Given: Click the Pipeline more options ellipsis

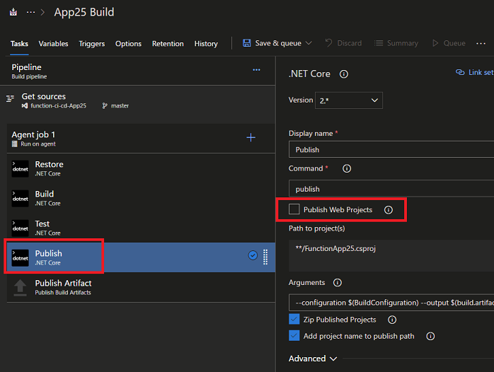Looking at the screenshot, I should 256,70.
